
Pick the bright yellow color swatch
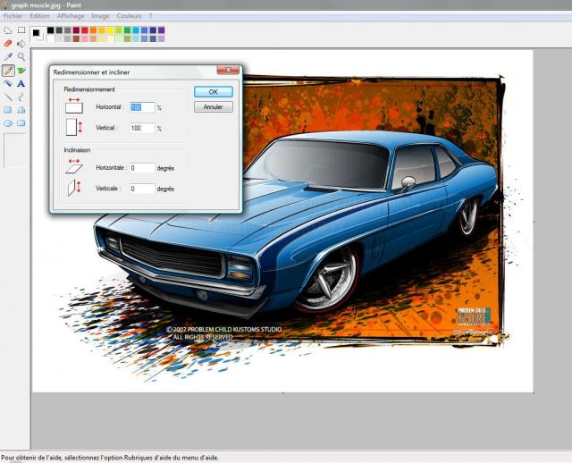(110, 29)
